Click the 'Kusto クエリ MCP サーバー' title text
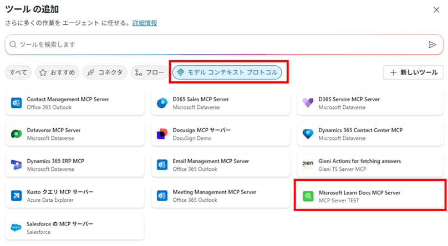Viewport: 448px width, 246px height. pos(60,192)
